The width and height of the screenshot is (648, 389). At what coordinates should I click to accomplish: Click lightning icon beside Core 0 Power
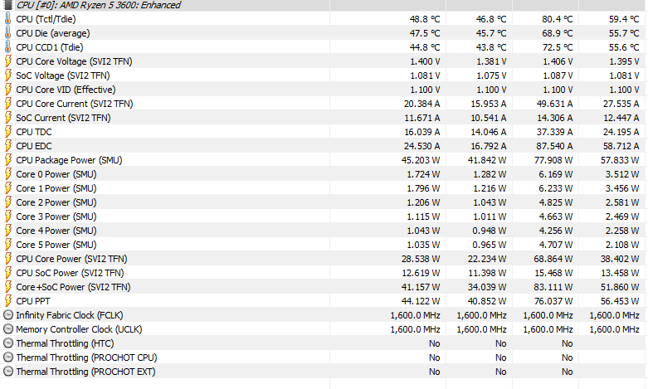point(7,174)
